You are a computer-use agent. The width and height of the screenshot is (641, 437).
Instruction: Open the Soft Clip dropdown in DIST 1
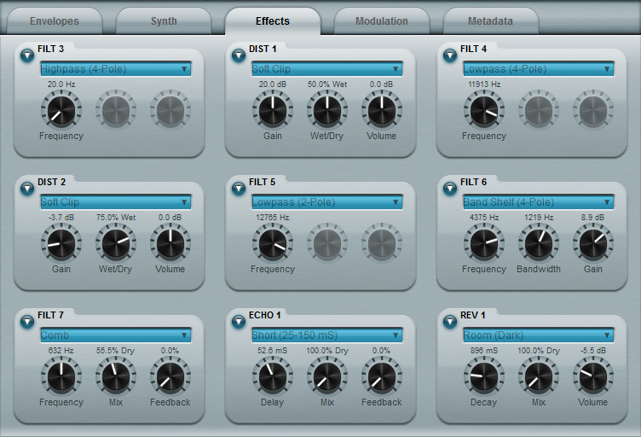(x=327, y=69)
